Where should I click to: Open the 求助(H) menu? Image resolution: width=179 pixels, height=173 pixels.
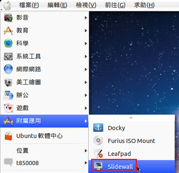[x=144, y=5]
